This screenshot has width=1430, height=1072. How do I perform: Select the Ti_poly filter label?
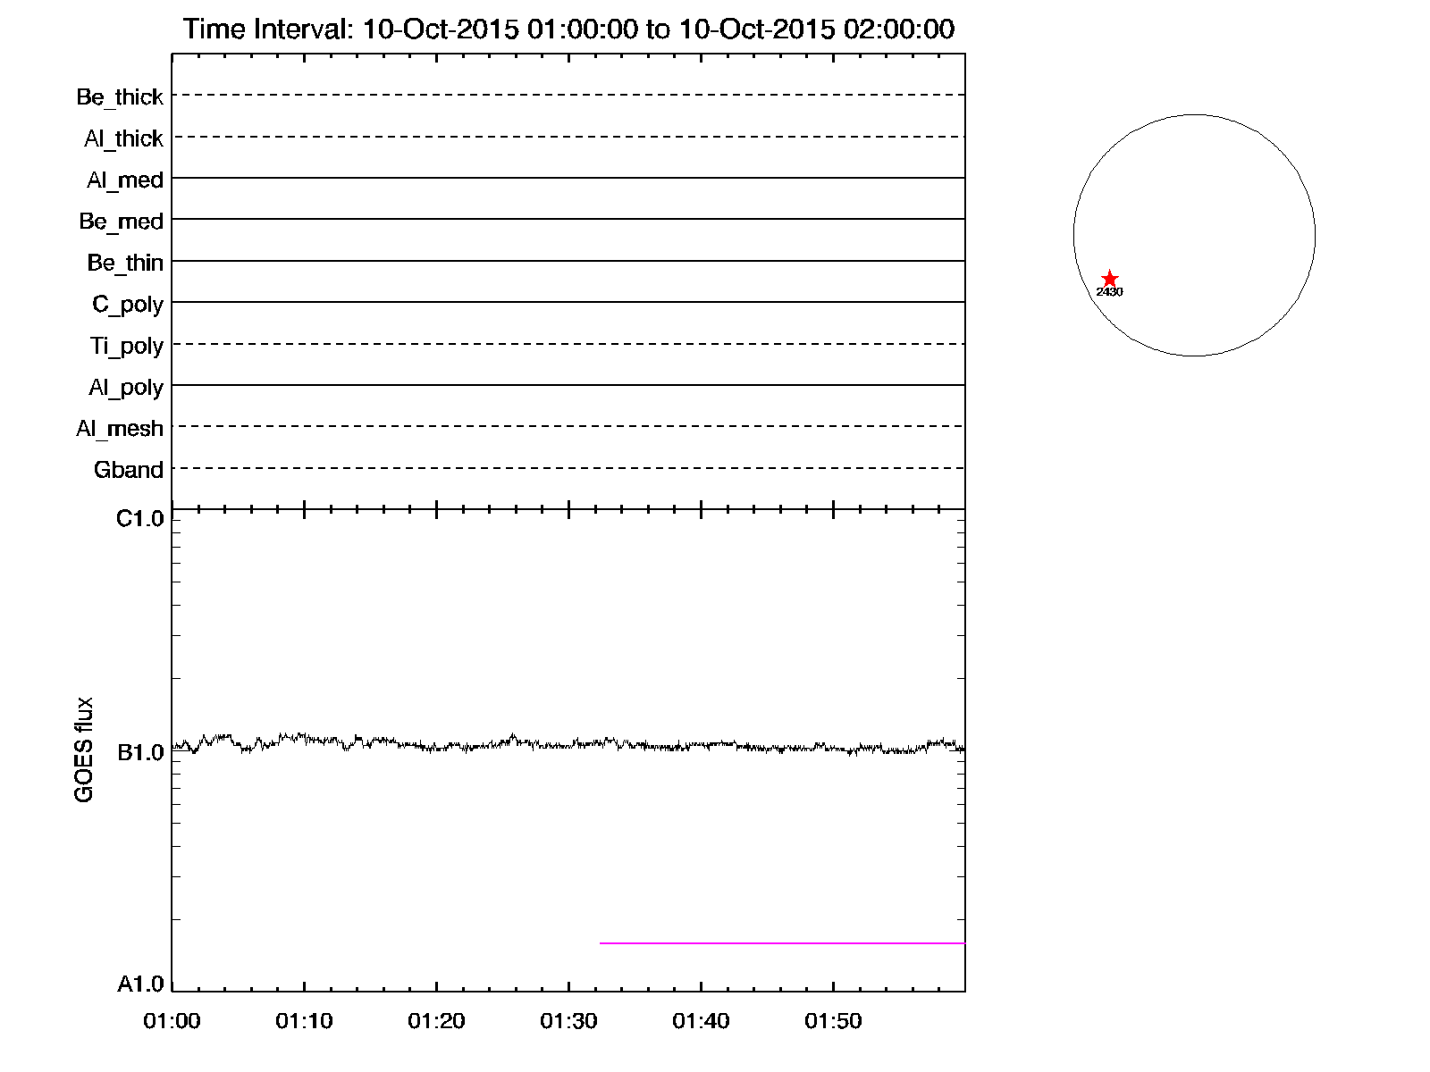(127, 346)
